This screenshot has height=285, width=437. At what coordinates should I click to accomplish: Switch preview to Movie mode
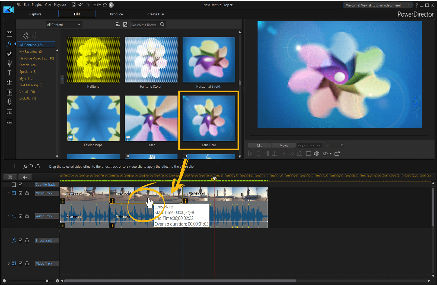click(x=284, y=145)
